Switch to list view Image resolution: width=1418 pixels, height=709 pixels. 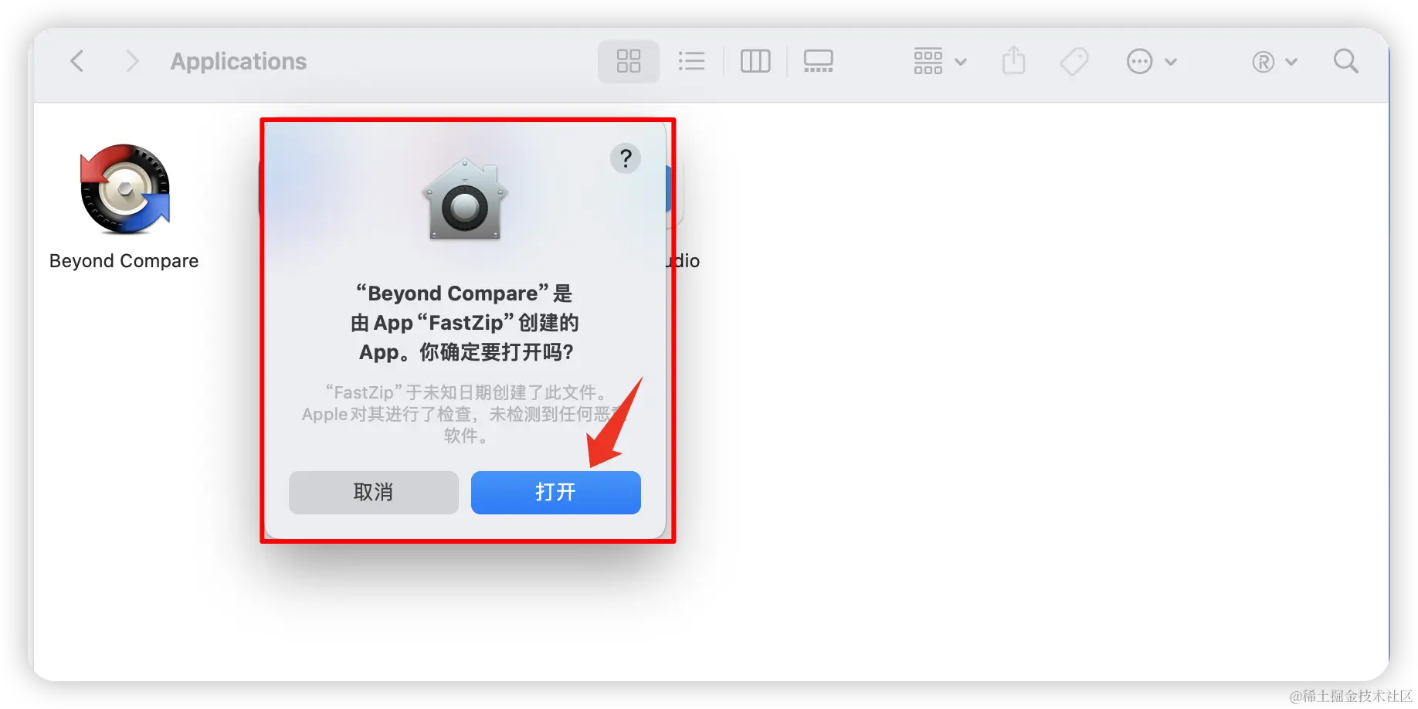coord(691,61)
